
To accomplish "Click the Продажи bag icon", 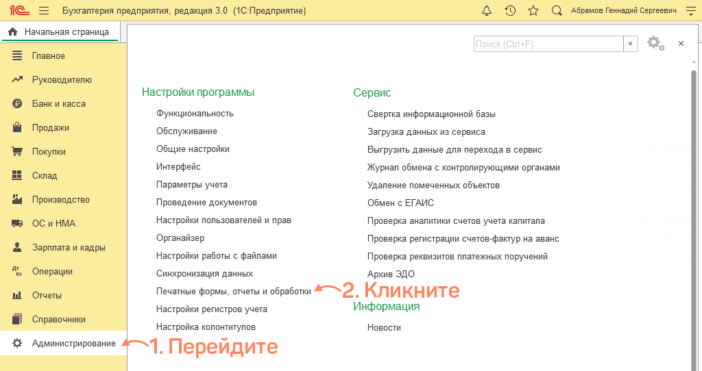I will click(x=17, y=127).
